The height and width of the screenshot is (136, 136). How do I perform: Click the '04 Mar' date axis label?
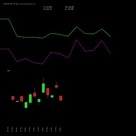click(x=12, y=129)
